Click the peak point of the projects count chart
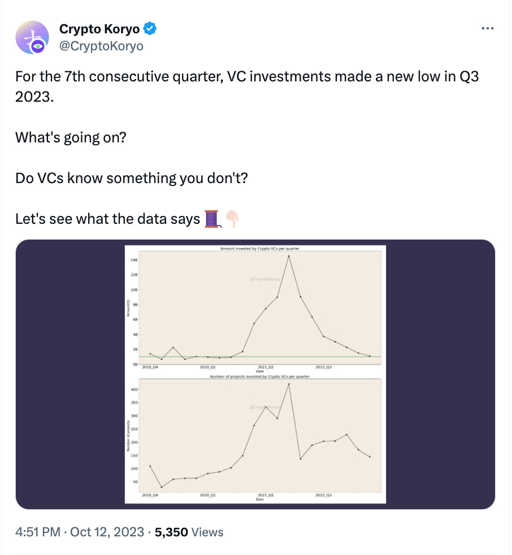The height and width of the screenshot is (555, 512). click(x=289, y=384)
